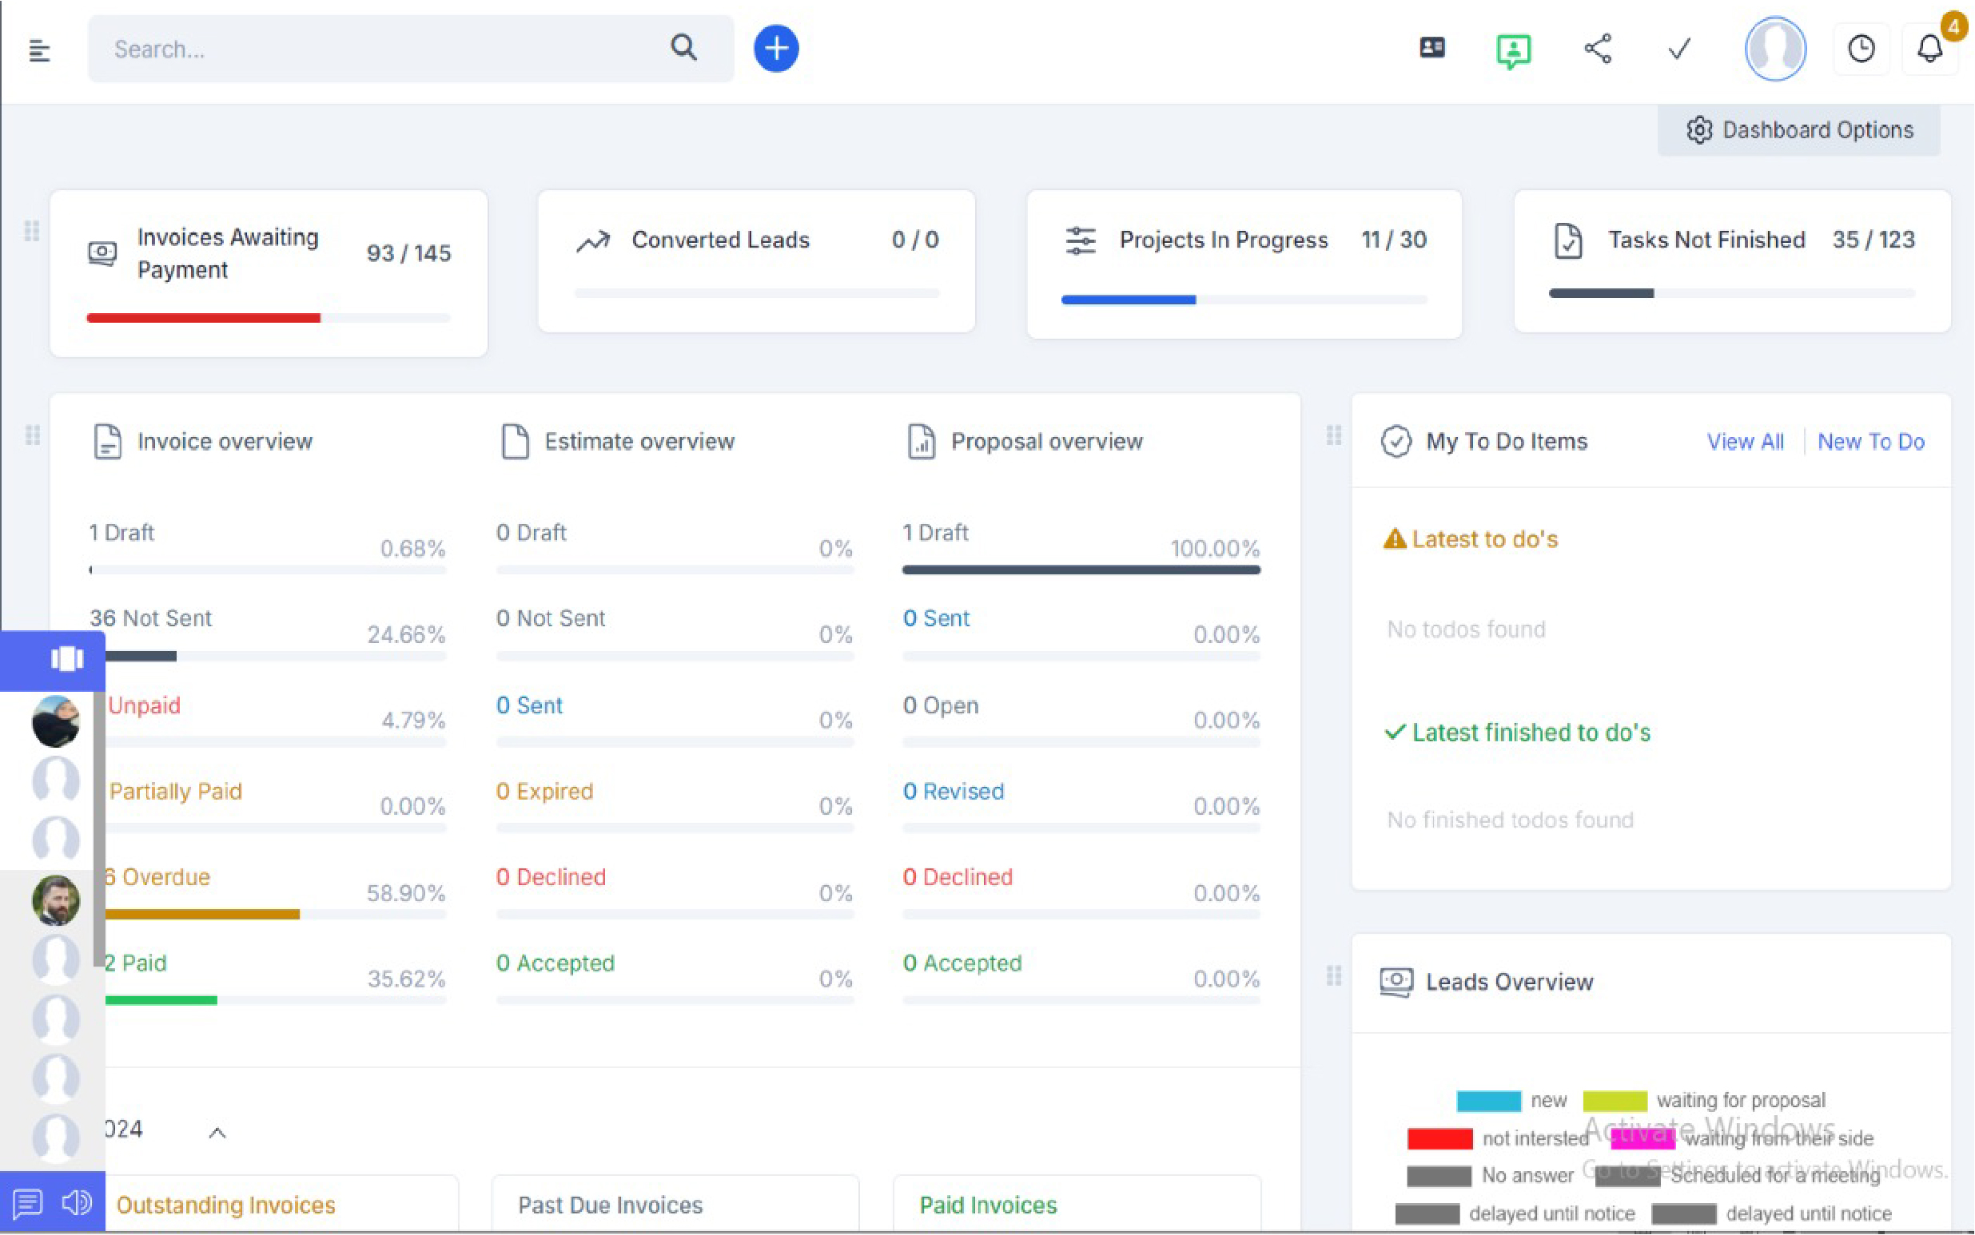Open the business card icon in header
This screenshot has width=1975, height=1235.
coord(1431,49)
